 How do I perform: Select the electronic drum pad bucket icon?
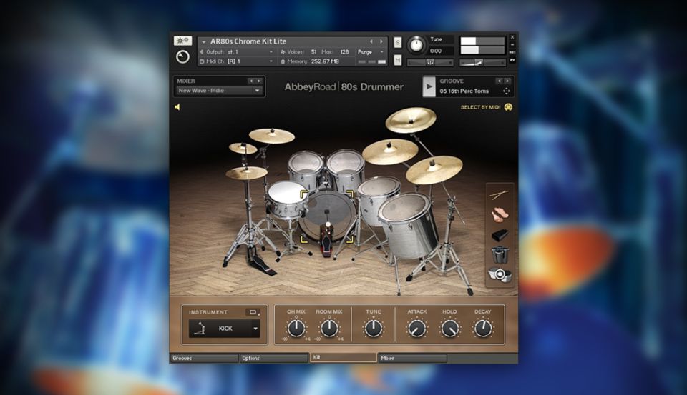(499, 254)
